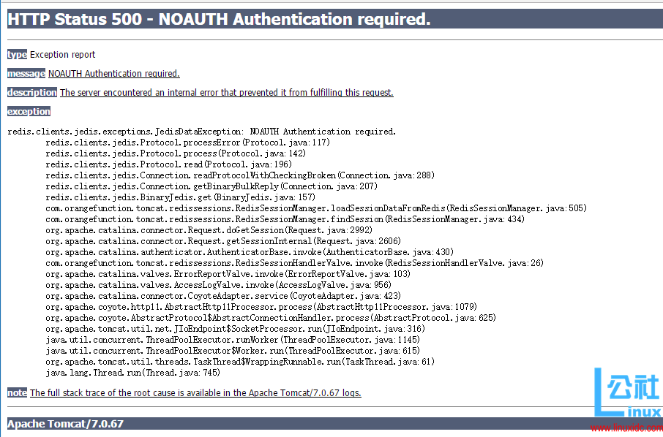This screenshot has height=437, width=663.
Task: Click the JedisDataException line in the stack trace
Action: [x=201, y=132]
